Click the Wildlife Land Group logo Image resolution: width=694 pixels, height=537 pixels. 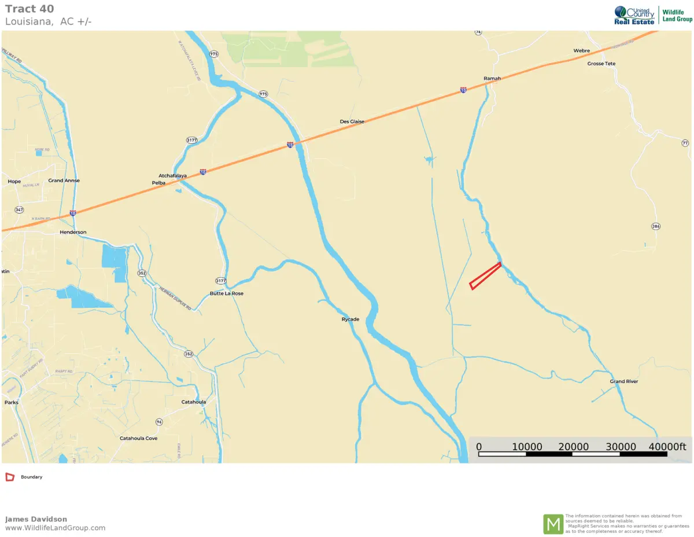(x=677, y=16)
